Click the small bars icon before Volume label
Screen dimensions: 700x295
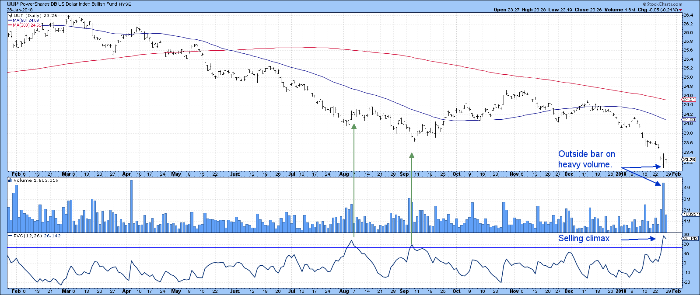pyautogui.click(x=10, y=180)
